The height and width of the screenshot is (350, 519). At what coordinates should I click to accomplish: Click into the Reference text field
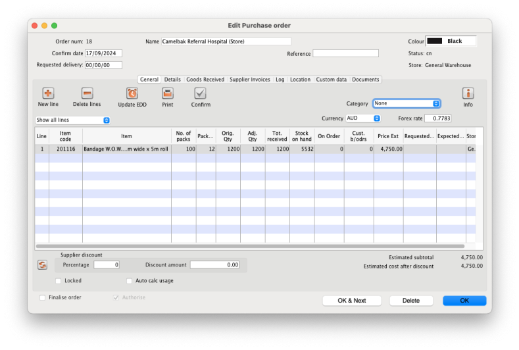345,53
